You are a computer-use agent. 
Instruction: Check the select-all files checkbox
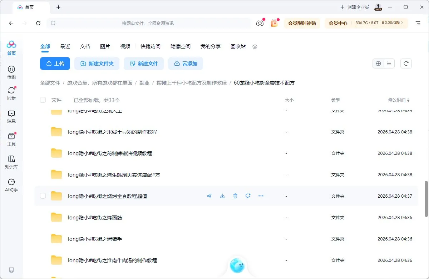43,100
